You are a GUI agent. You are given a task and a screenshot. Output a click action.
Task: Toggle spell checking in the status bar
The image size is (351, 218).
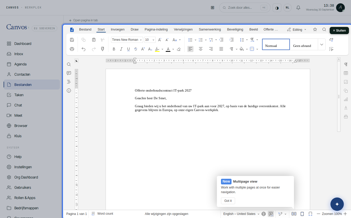point(271,214)
